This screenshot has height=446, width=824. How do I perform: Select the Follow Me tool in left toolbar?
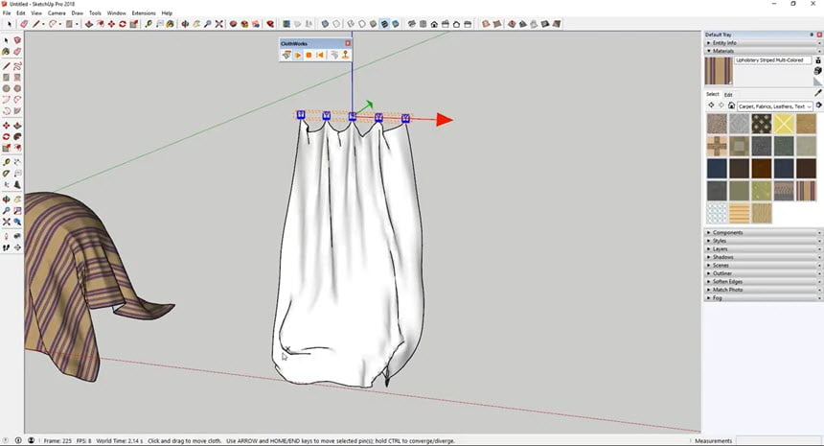[x=17, y=137]
